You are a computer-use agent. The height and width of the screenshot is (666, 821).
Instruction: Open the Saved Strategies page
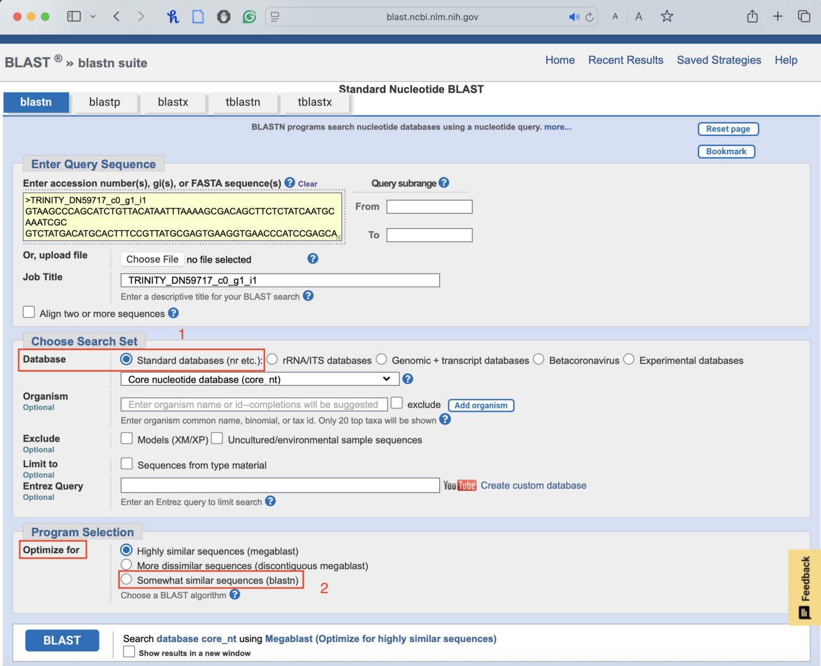(719, 60)
